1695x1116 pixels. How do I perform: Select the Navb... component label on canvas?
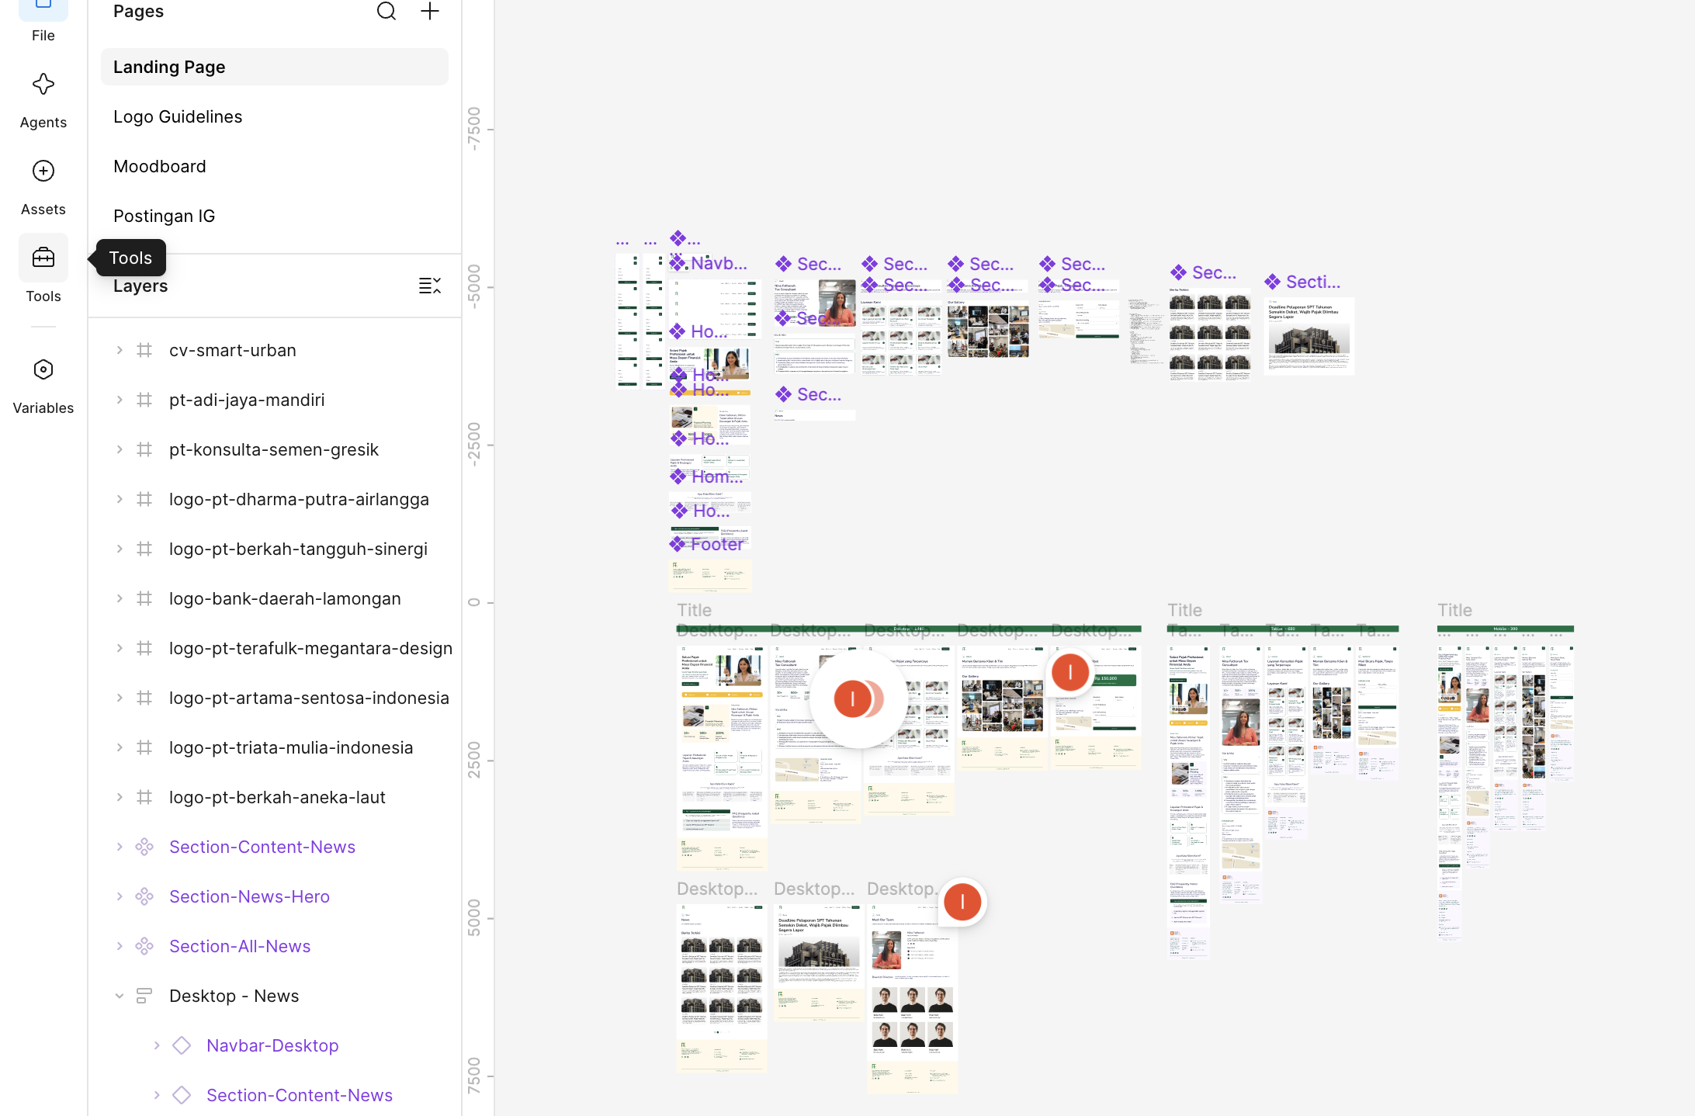tap(709, 264)
